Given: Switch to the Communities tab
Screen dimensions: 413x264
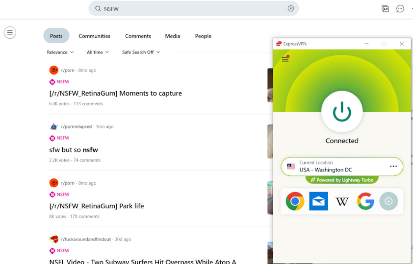Looking at the screenshot, I should pyautogui.click(x=94, y=36).
